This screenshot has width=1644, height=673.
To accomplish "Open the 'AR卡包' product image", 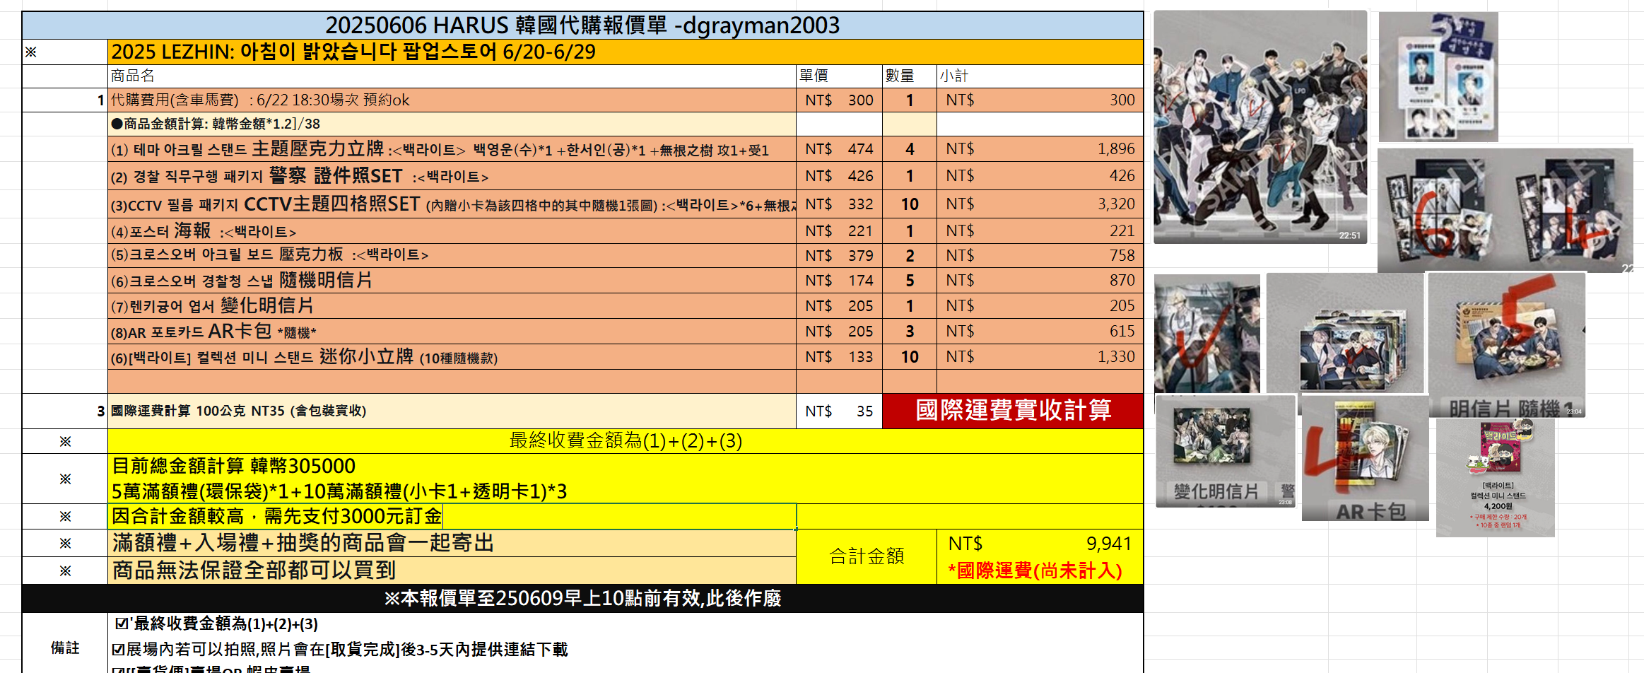I will 1365,458.
